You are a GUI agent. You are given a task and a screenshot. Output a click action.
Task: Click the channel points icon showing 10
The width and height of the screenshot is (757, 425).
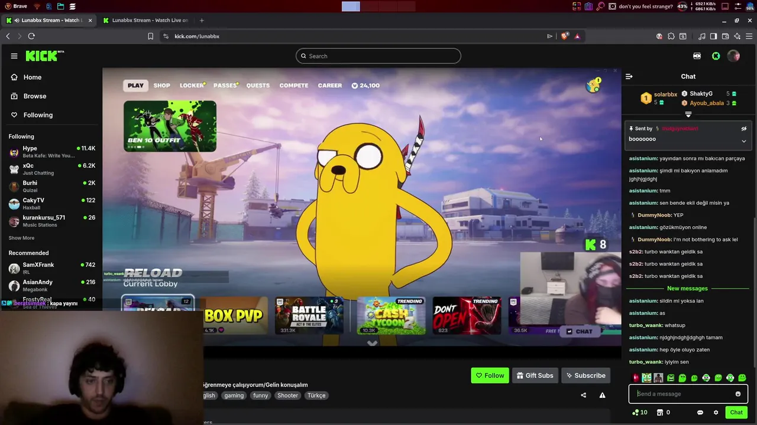click(639, 413)
